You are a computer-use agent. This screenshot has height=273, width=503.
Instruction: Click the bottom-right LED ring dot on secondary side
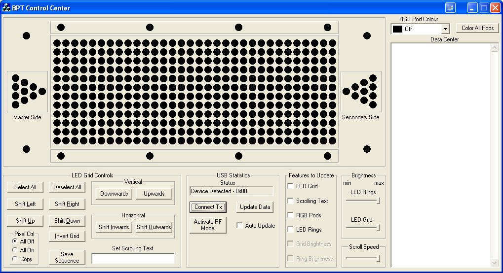tap(367, 149)
